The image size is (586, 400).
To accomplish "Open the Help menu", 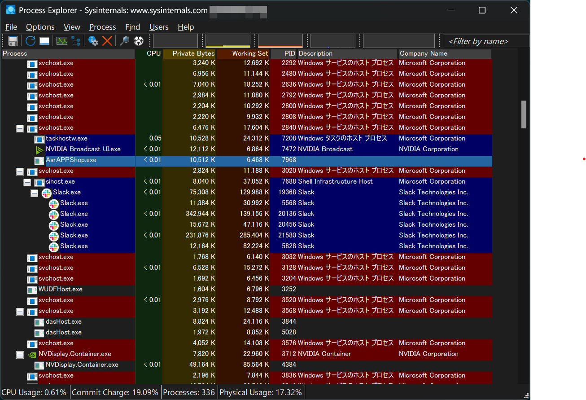I will 186,27.
